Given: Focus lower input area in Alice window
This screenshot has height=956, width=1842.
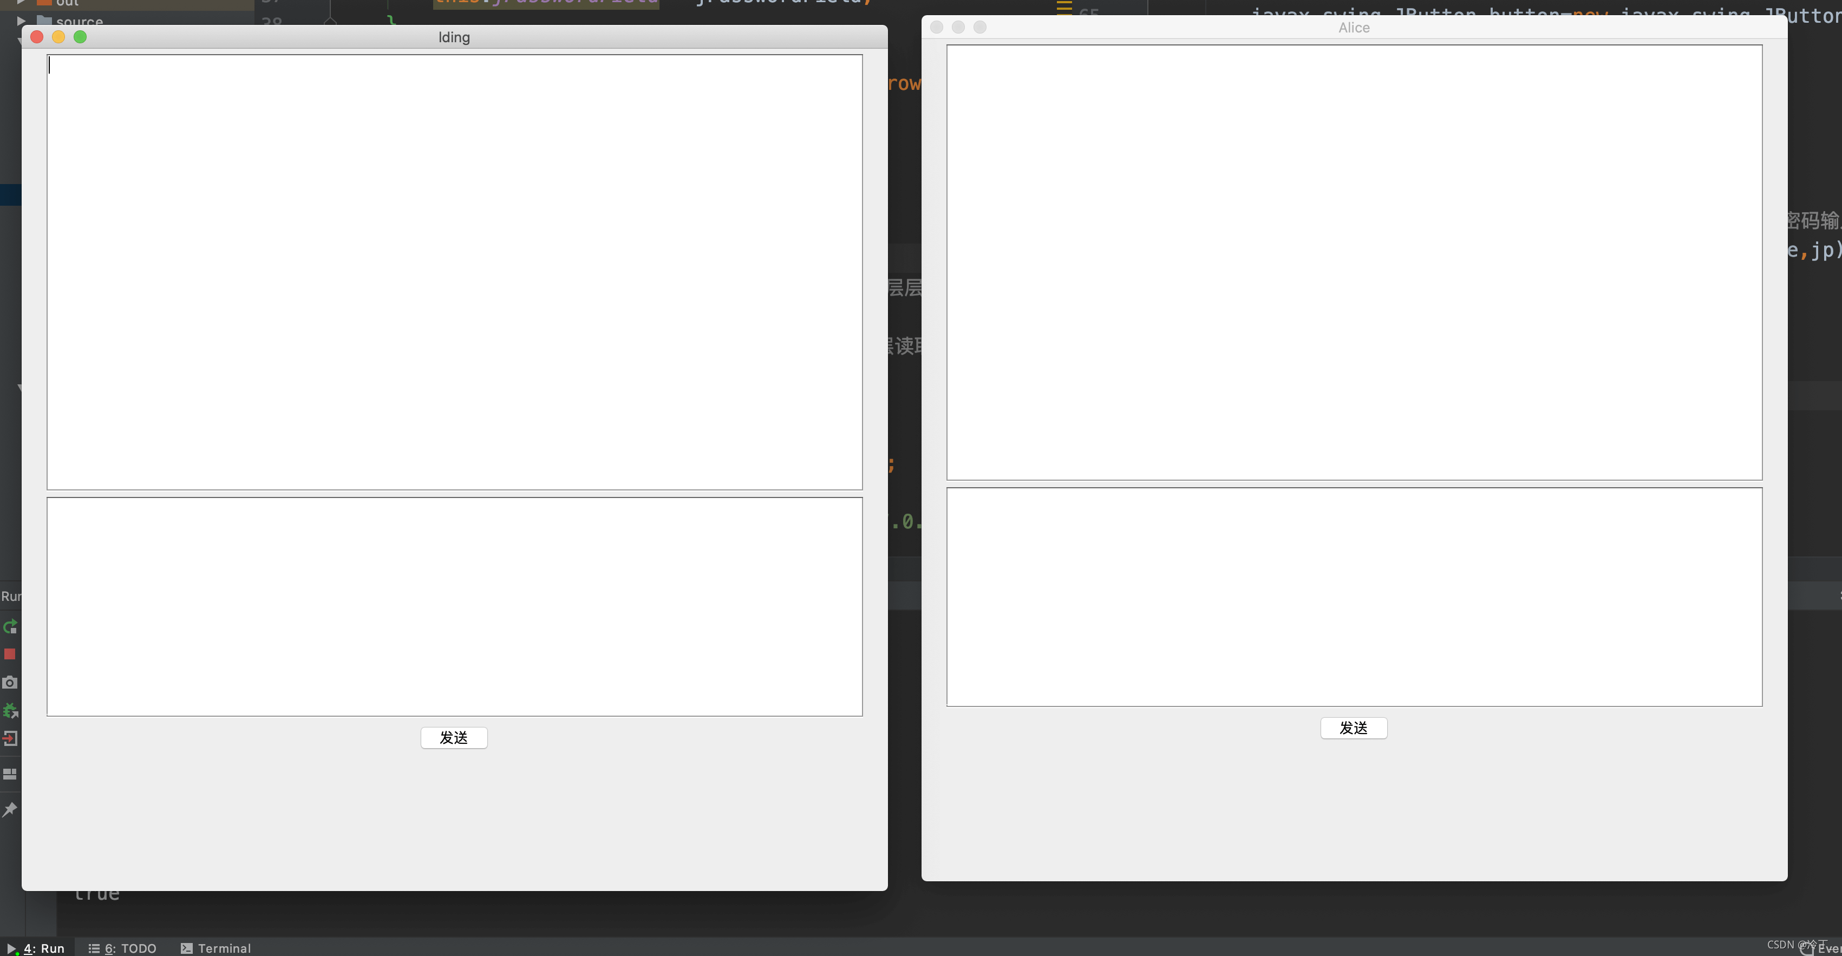Looking at the screenshot, I should pos(1354,597).
